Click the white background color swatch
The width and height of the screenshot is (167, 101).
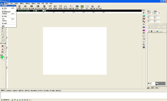click(x=4, y=59)
